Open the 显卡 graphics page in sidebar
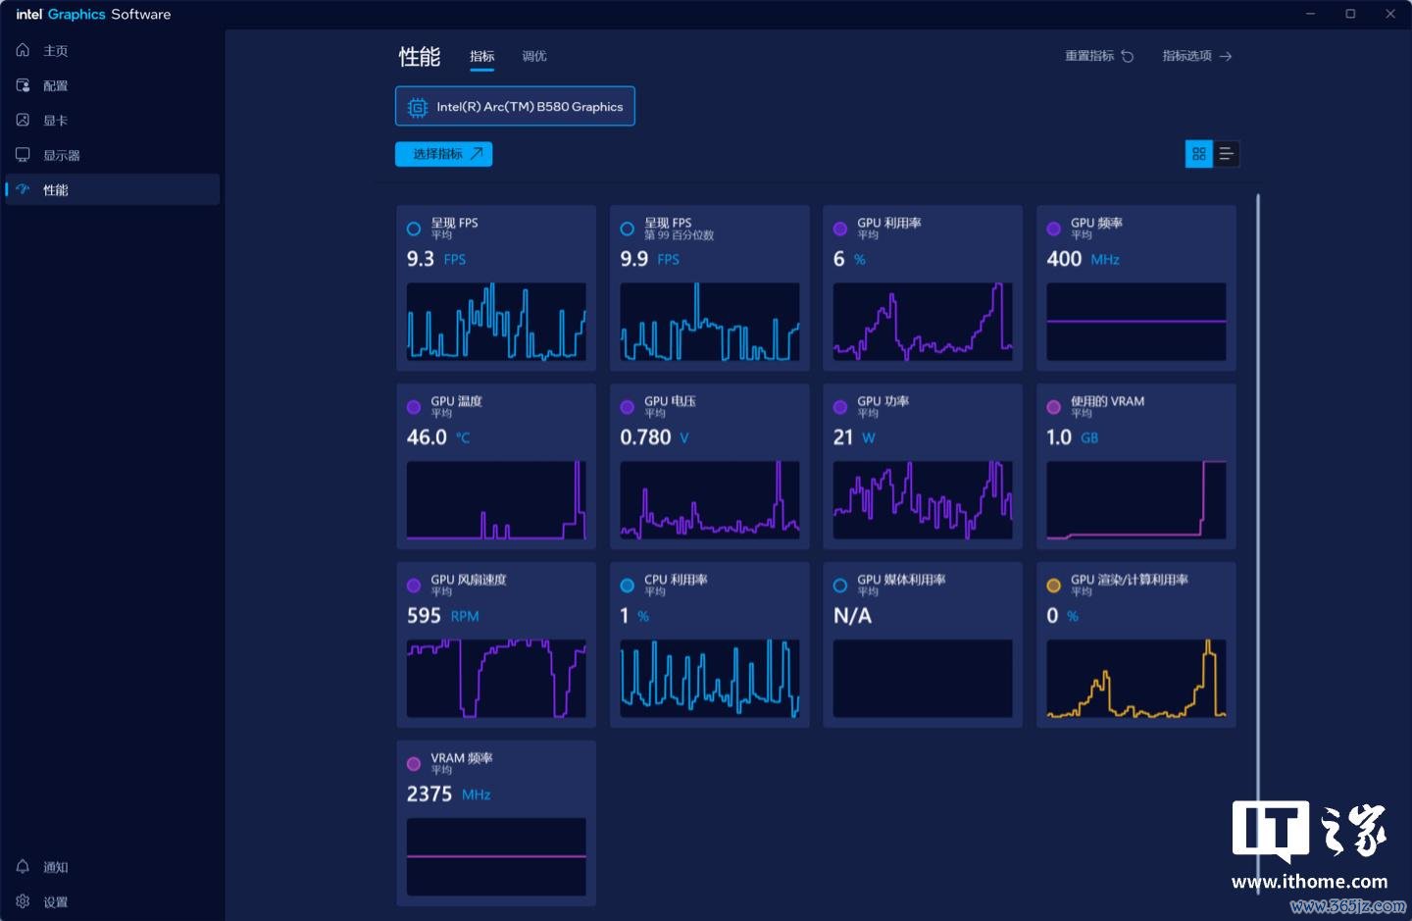The image size is (1412, 921). pyautogui.click(x=112, y=121)
